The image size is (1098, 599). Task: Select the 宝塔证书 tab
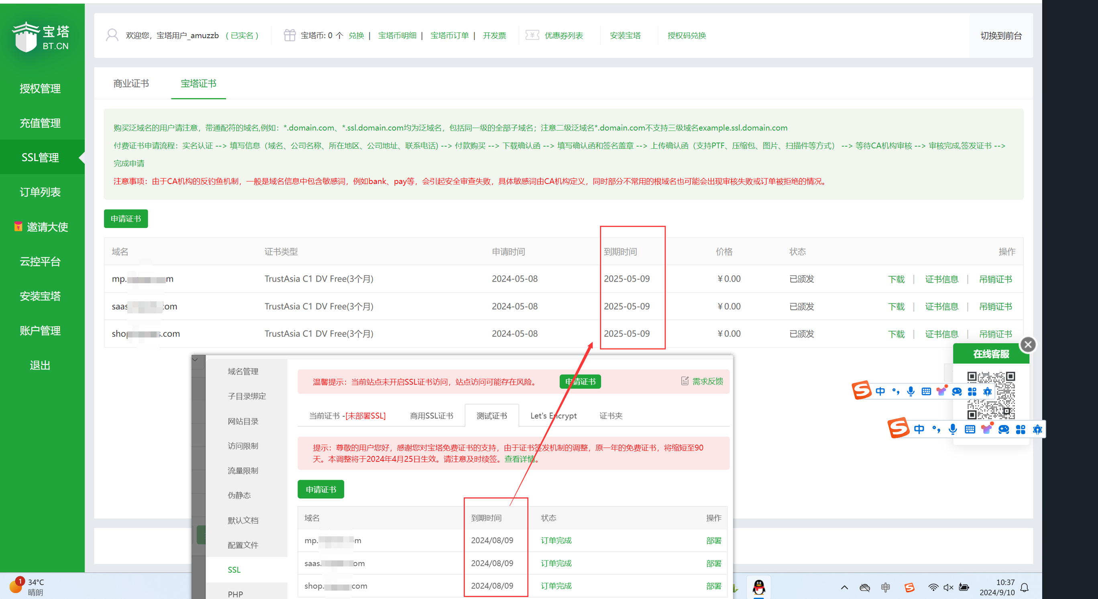198,83
